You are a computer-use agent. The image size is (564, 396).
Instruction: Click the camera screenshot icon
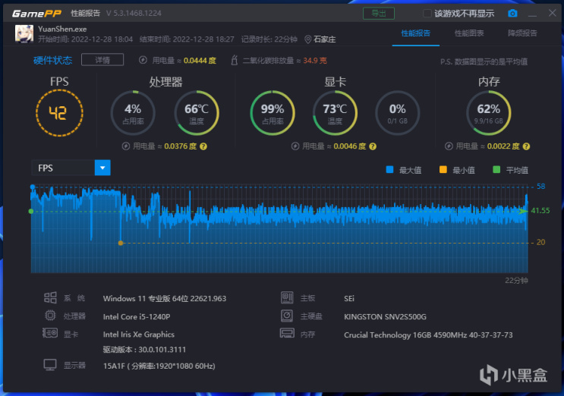click(512, 14)
